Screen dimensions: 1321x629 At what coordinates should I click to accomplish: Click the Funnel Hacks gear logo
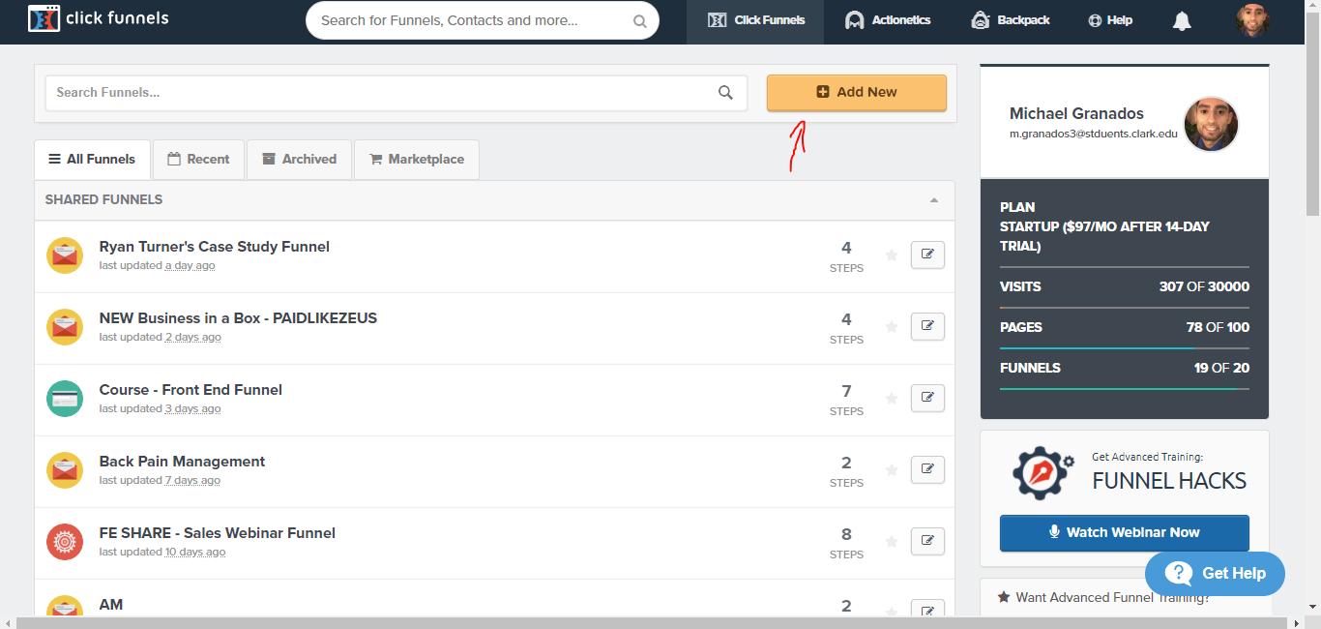[1042, 471]
